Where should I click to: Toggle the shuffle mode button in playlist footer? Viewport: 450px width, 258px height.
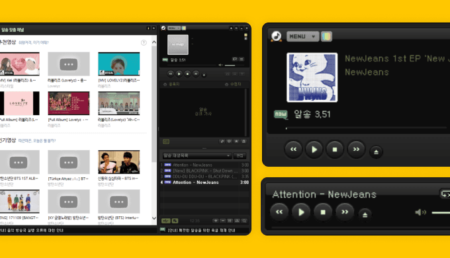pos(175,221)
